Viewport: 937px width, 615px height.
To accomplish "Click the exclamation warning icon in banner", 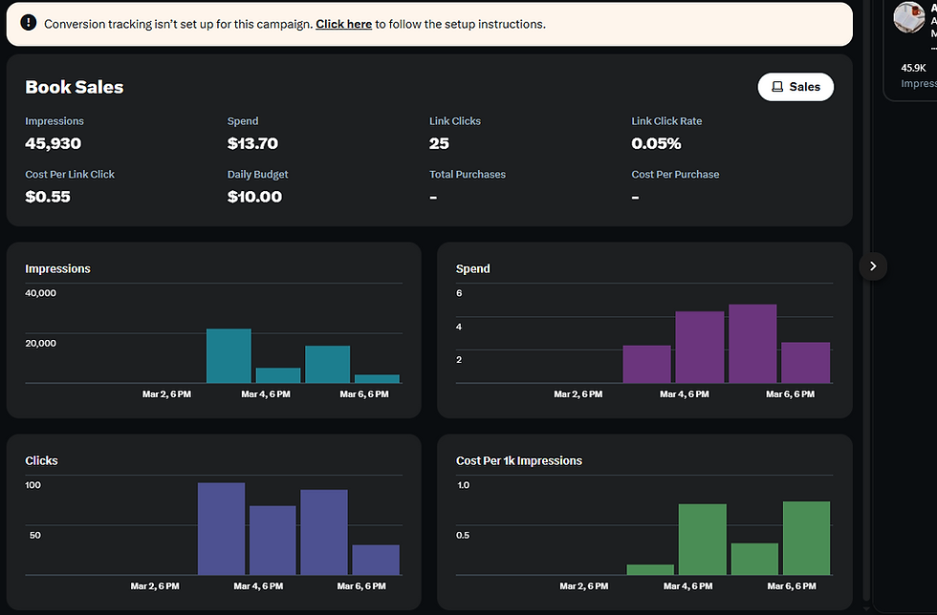I will tap(29, 23).
